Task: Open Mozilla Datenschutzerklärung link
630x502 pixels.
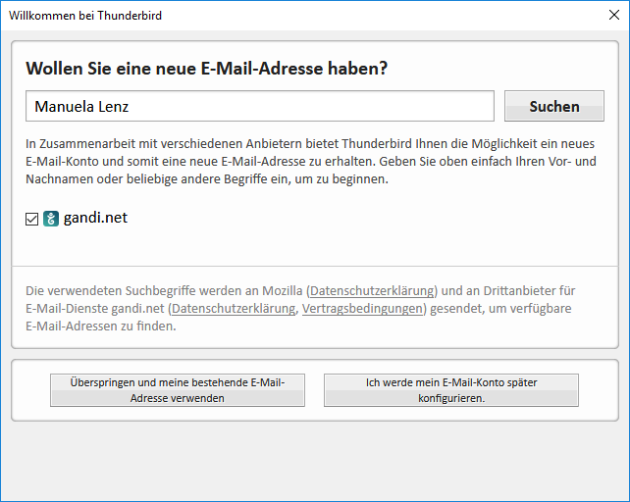Action: pos(372,291)
